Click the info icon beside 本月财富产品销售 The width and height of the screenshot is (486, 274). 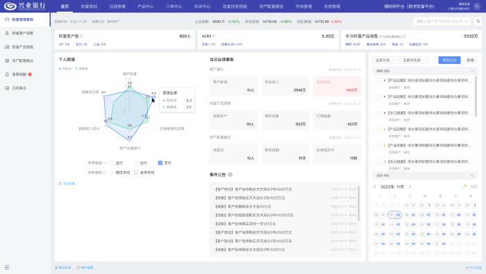[404, 36]
